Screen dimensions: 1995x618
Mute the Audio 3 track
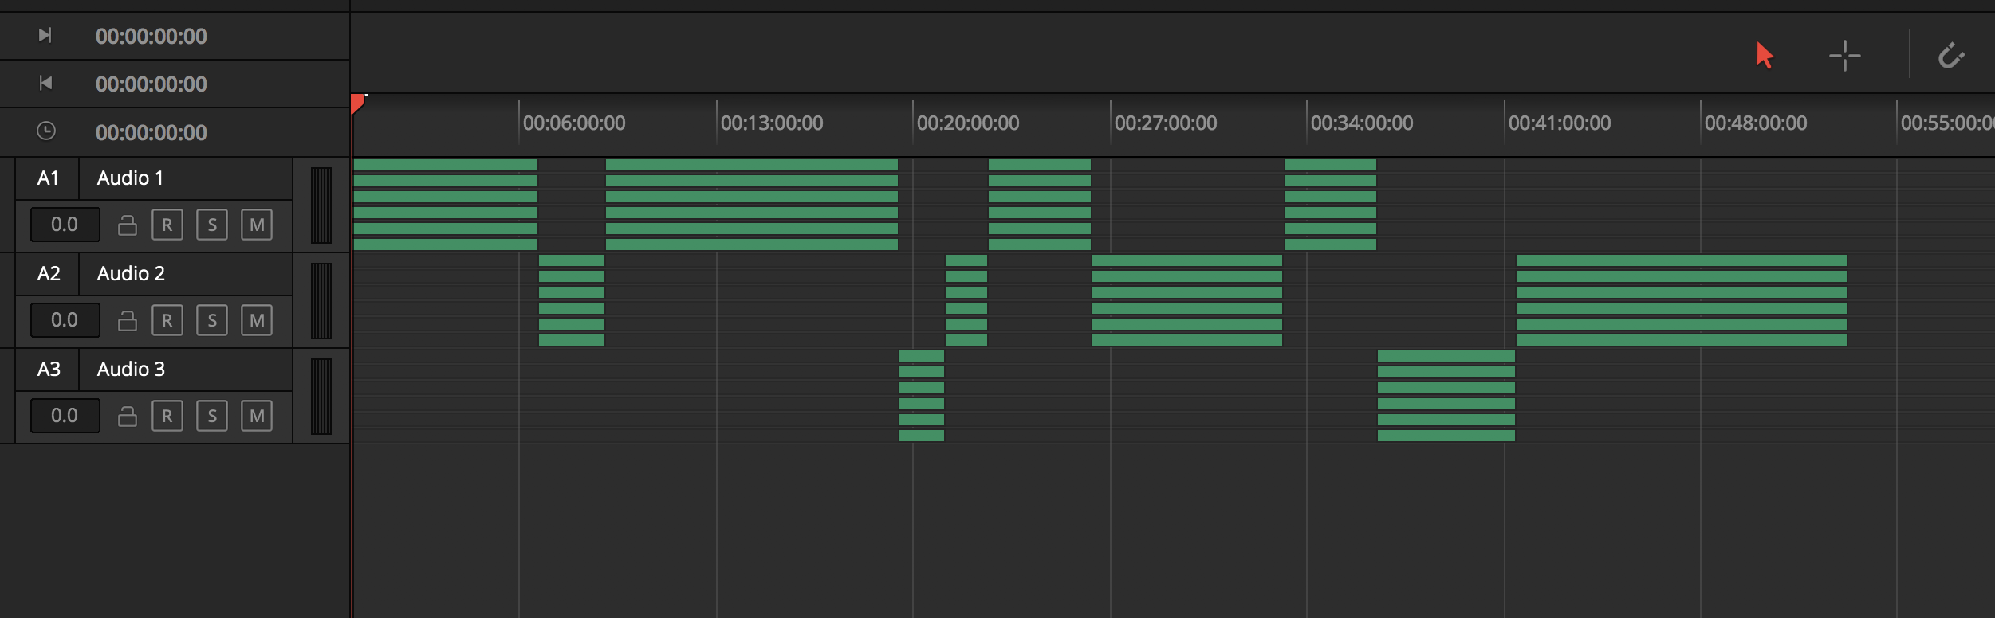tap(256, 416)
